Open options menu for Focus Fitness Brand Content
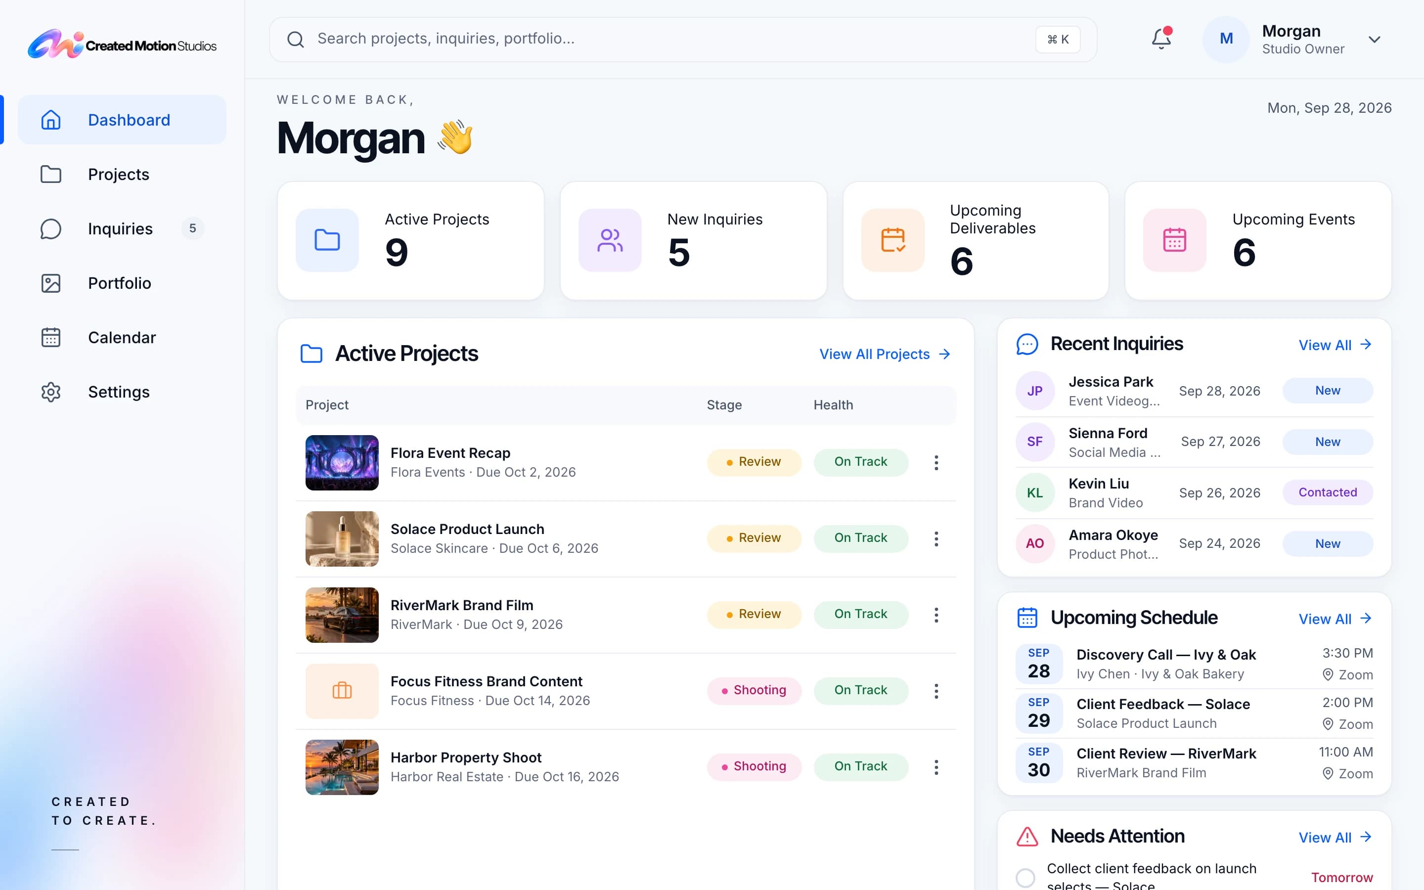The height and width of the screenshot is (890, 1424). click(x=936, y=691)
